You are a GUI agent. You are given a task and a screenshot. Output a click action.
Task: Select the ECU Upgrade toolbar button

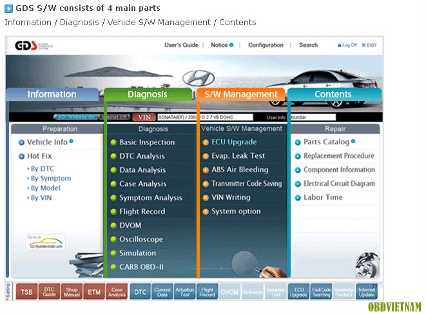pos(298,292)
